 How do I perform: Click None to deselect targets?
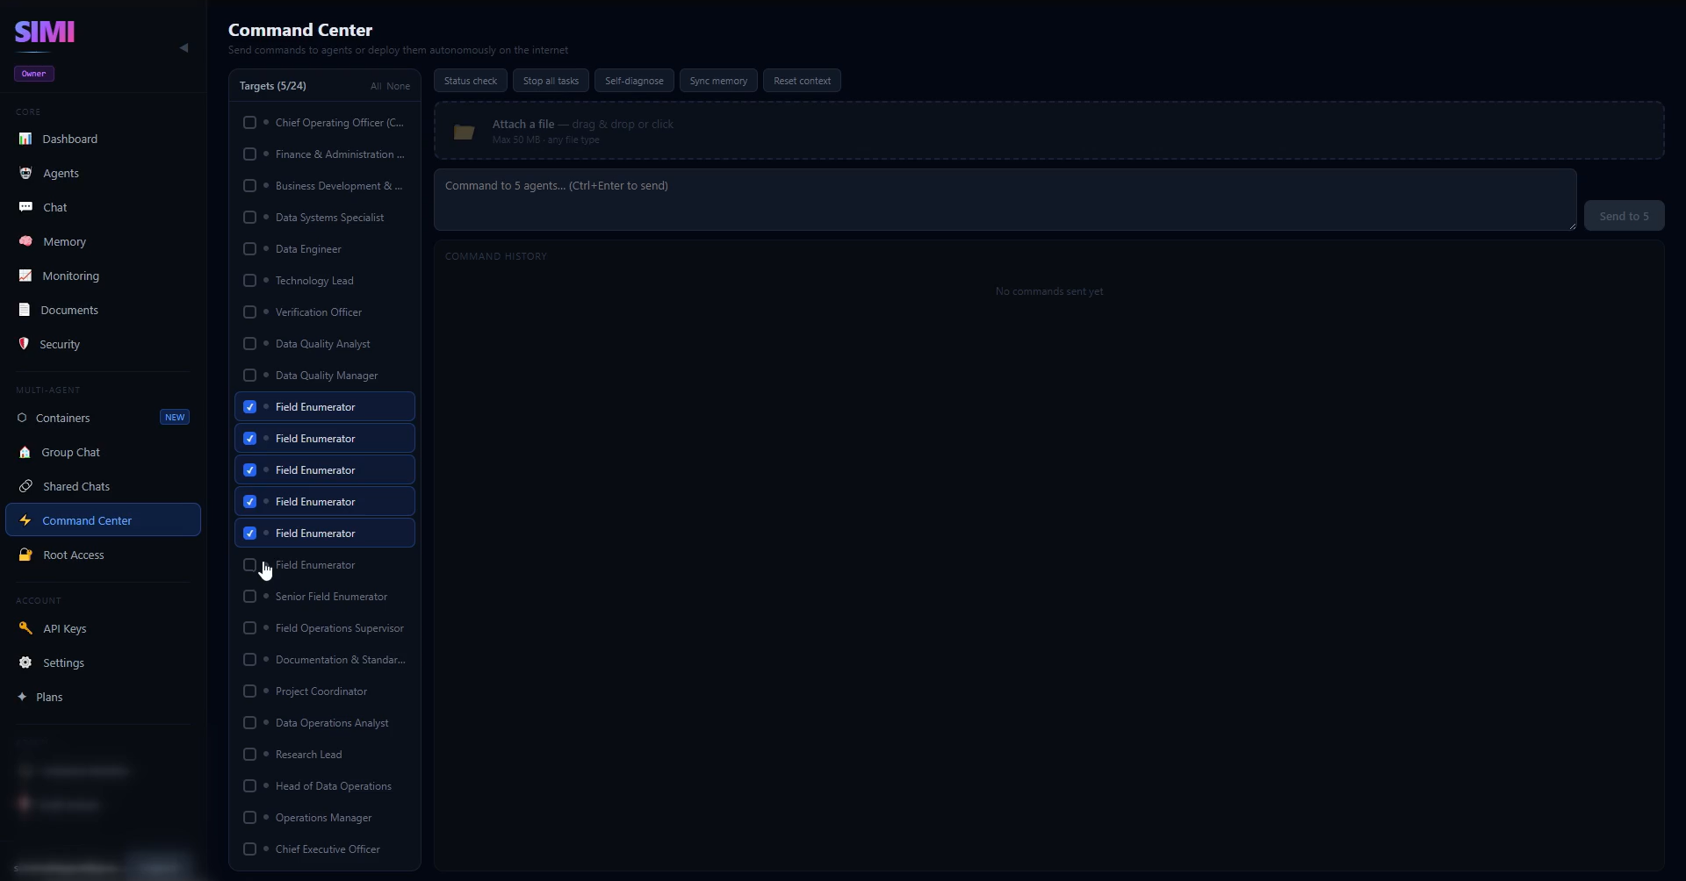tap(398, 86)
